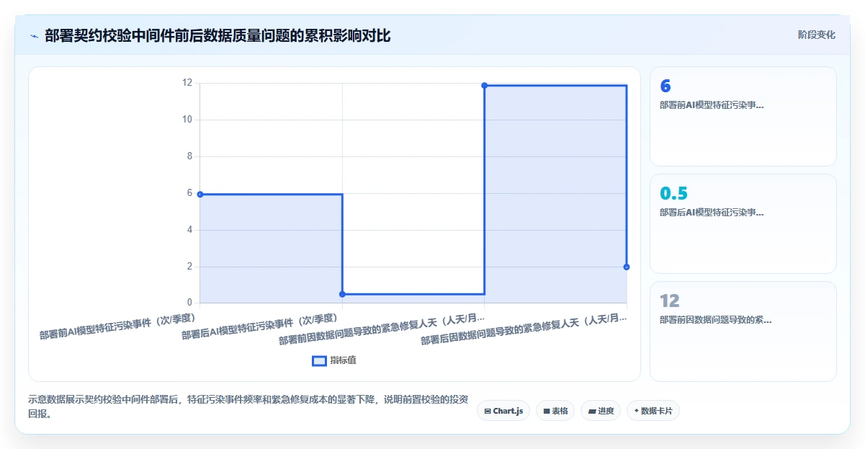865x449 pixels.
Task: Click the y-axis tick label 10
Action: [187, 120]
